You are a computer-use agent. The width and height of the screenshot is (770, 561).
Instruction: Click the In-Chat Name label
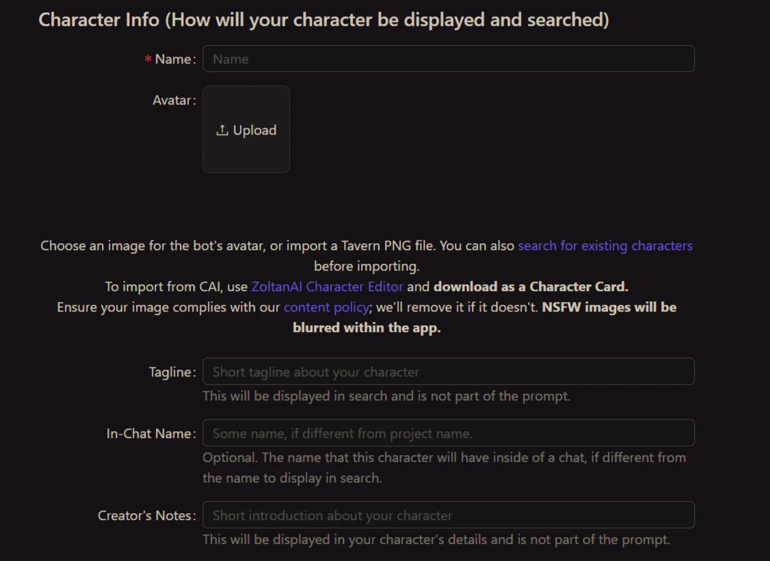pyautogui.click(x=149, y=434)
